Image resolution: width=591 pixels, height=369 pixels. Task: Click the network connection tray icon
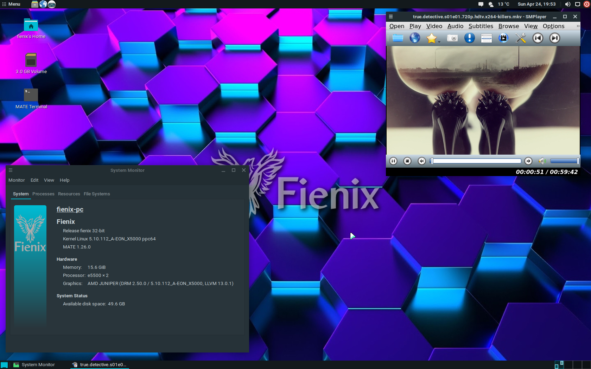[578, 4]
